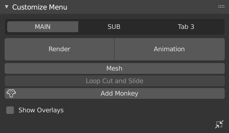Click the word Animation
The image size is (229, 133).
pos(169,49)
